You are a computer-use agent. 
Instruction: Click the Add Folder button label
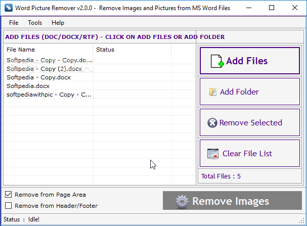click(x=239, y=92)
